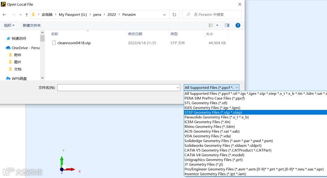The width and height of the screenshot is (327, 178).
Task: Choose ICEM Geometry Files (*.tin) filter
Action: [256, 122]
